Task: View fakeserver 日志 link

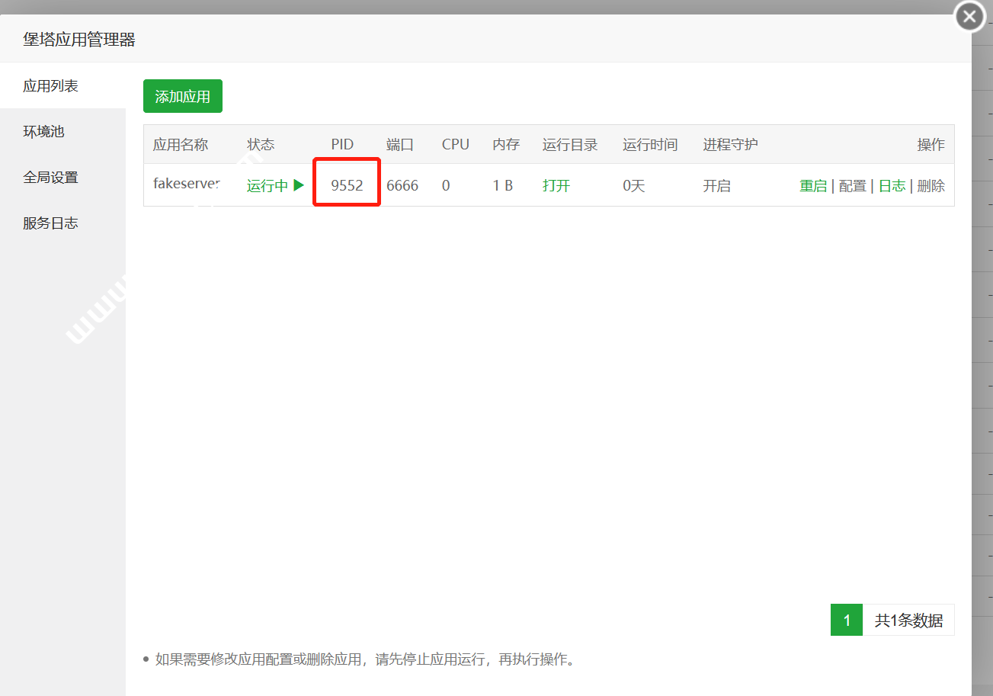Action: coord(892,186)
